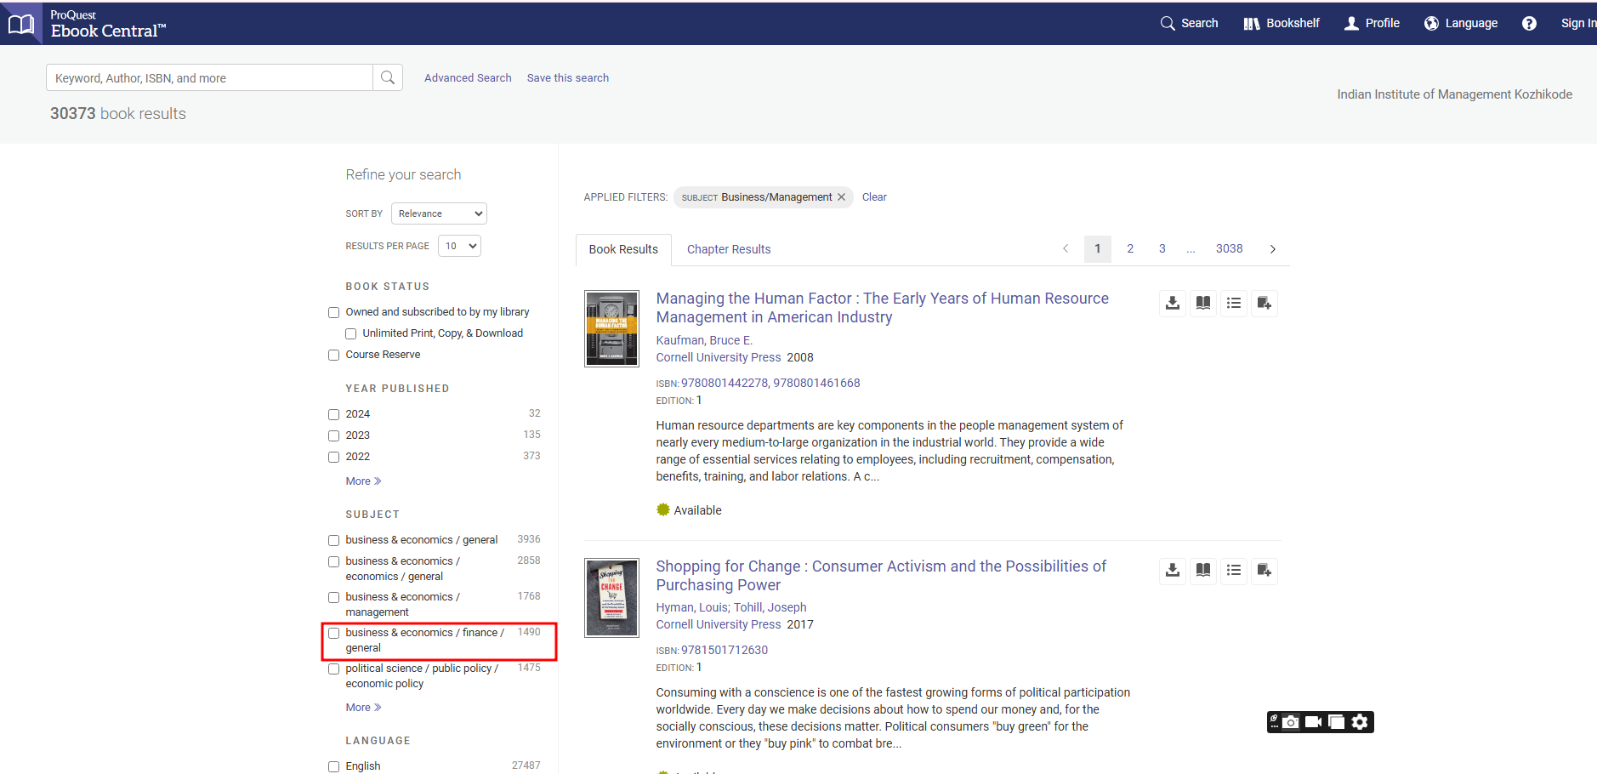This screenshot has height=774, width=1597.
Task: Go to next results page arrow
Action: click(x=1272, y=249)
